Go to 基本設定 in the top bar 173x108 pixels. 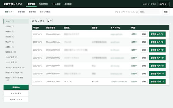(x=68, y=4)
